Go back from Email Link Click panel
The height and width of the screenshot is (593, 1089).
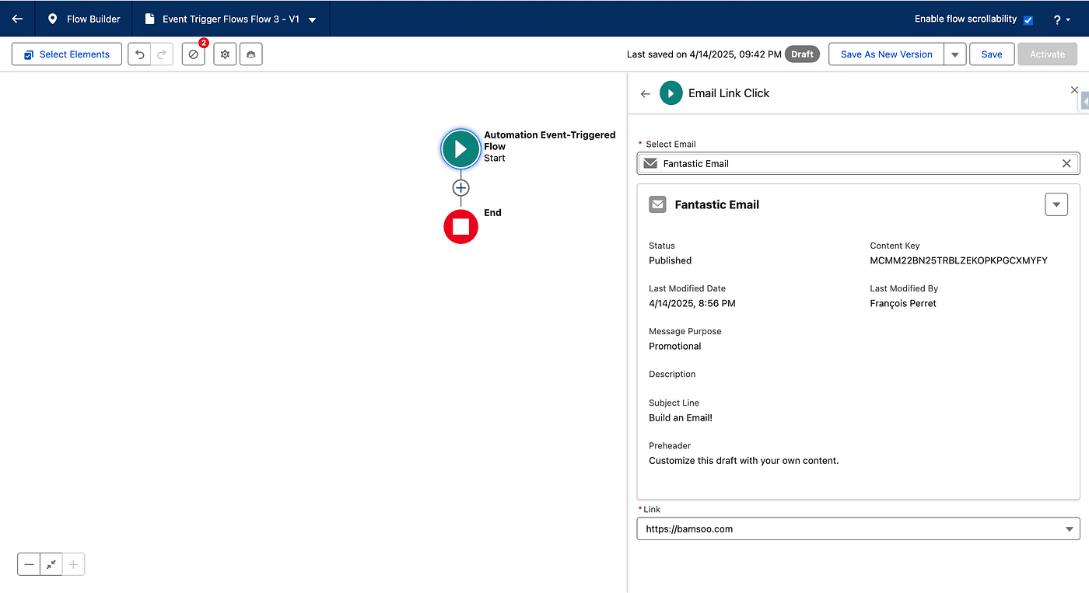click(645, 93)
